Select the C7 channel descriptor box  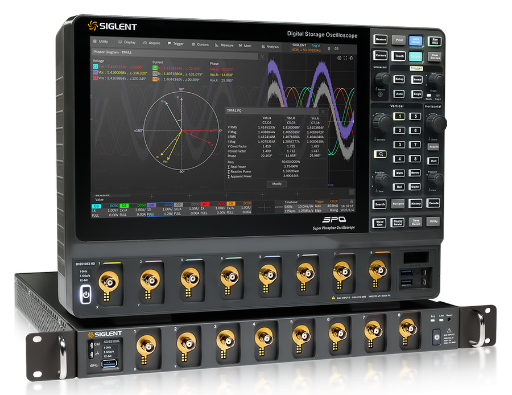click(x=213, y=209)
